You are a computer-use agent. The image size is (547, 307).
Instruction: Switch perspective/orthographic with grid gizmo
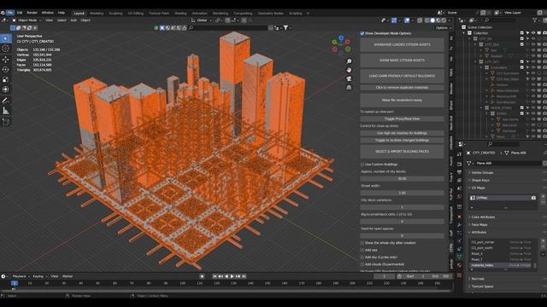coord(349,87)
